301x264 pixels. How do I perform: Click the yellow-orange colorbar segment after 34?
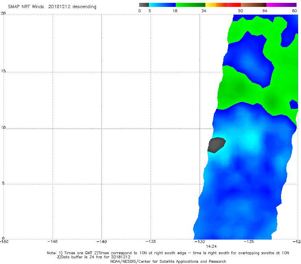tap(216, 5)
